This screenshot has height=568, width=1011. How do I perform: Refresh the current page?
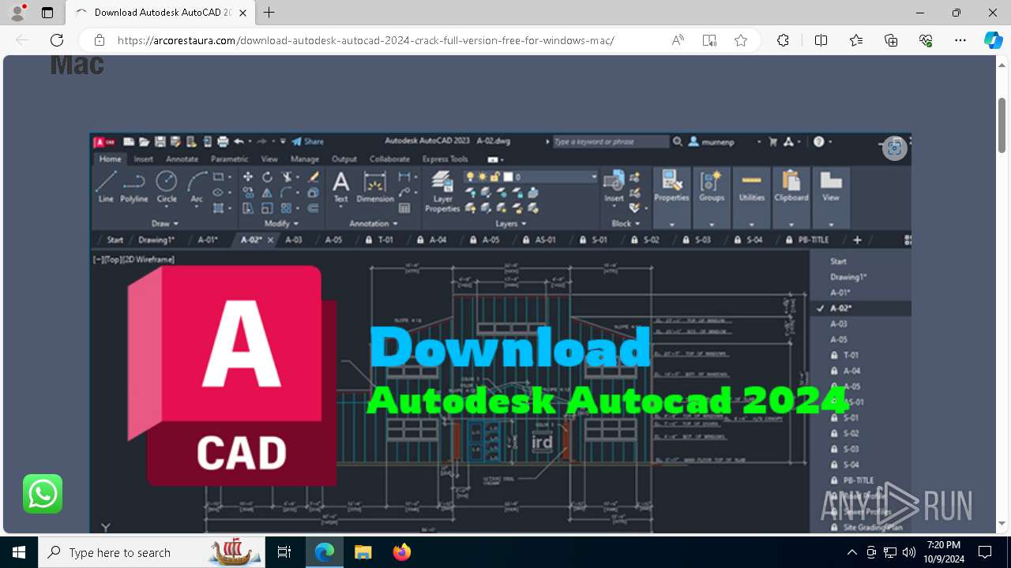pyautogui.click(x=57, y=40)
